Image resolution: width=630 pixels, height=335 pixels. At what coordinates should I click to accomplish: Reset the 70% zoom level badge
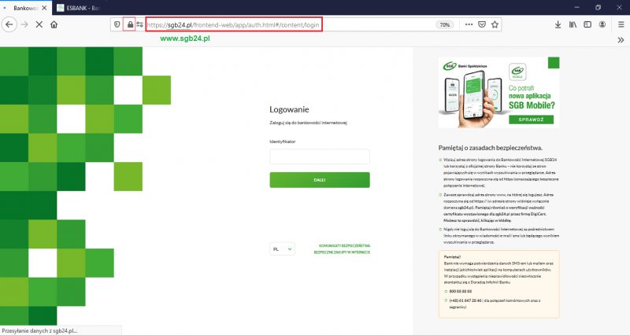pyautogui.click(x=444, y=24)
